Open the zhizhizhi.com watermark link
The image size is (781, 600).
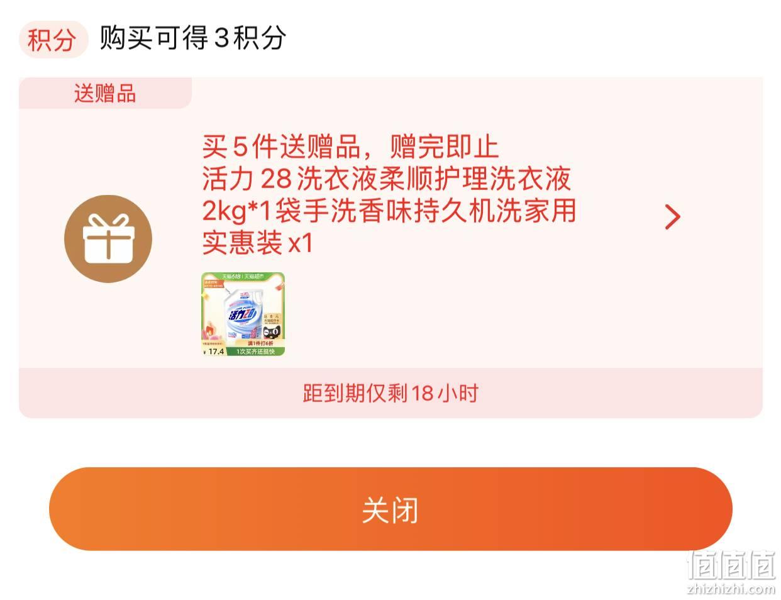[x=731, y=589]
